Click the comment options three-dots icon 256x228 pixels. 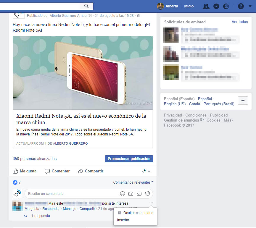point(151,203)
